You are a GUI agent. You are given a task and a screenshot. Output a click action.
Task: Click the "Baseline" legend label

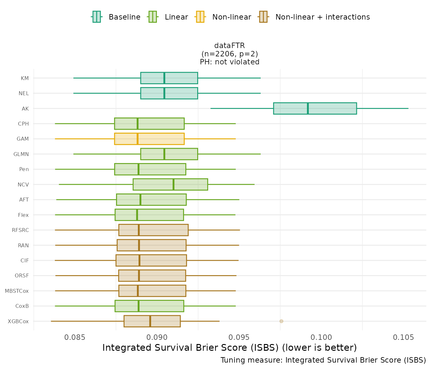click(124, 17)
